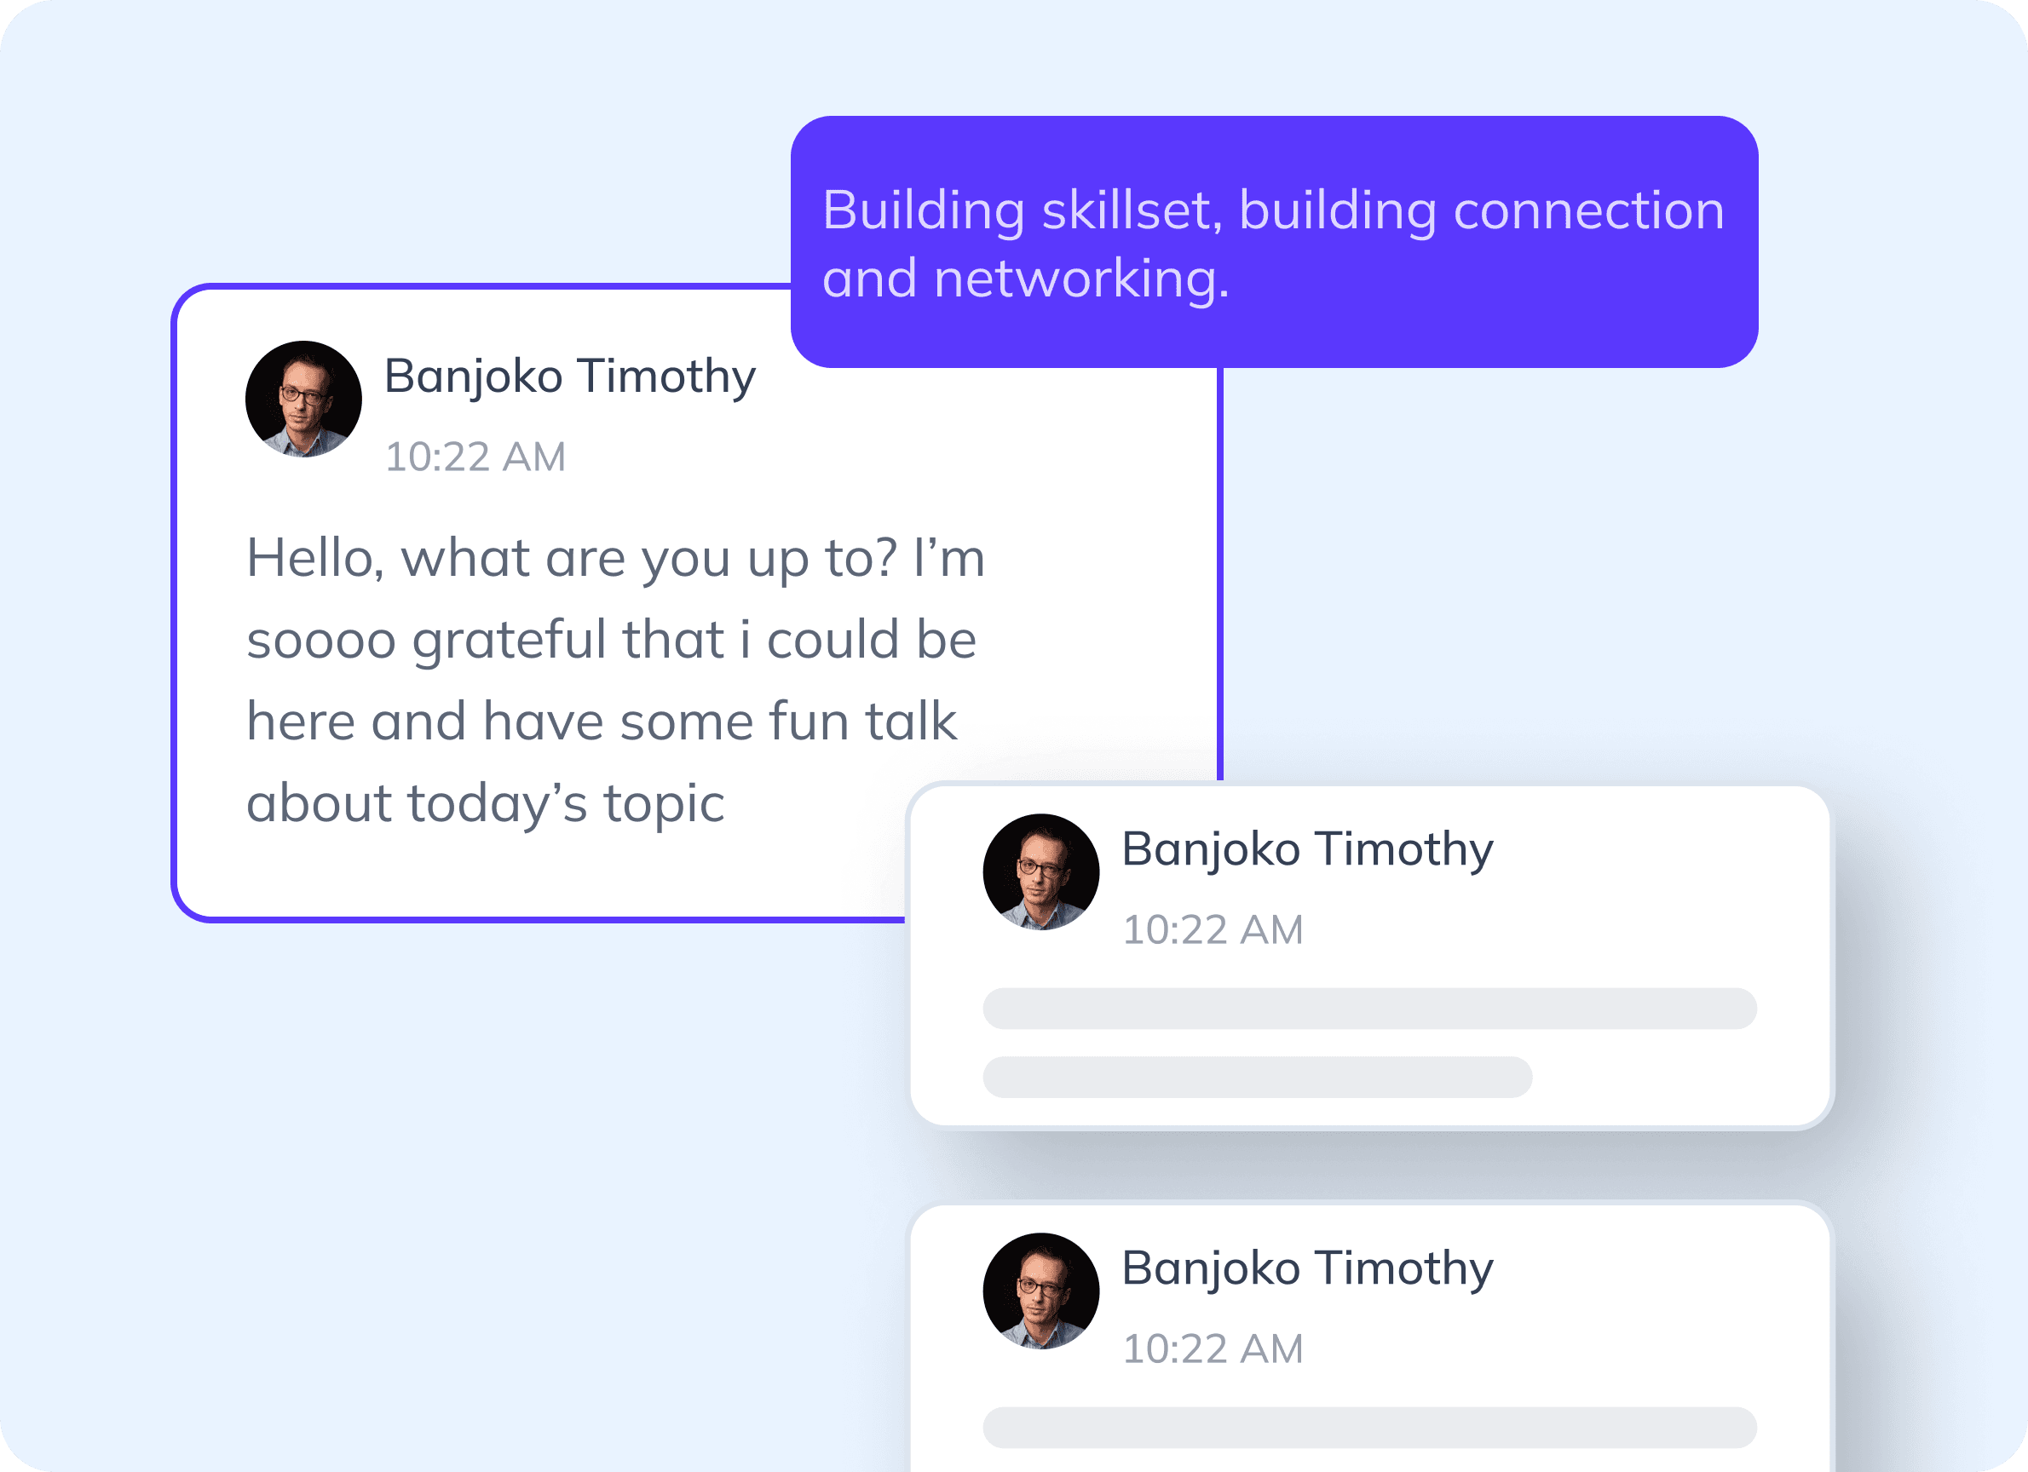This screenshot has height=1472, width=2028.
Task: Click the avatar in the purple-bordered message card
Action: (303, 399)
